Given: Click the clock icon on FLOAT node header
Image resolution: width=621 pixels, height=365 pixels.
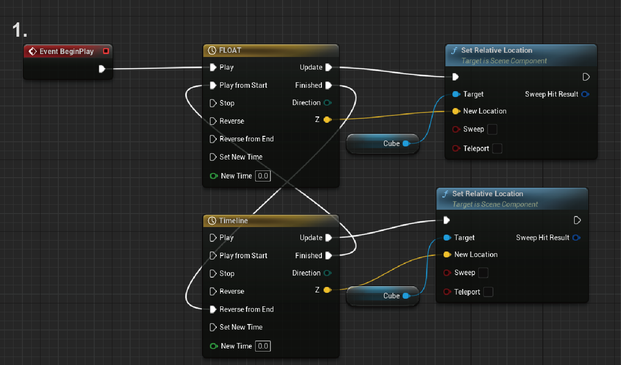Looking at the screenshot, I should pyautogui.click(x=212, y=51).
